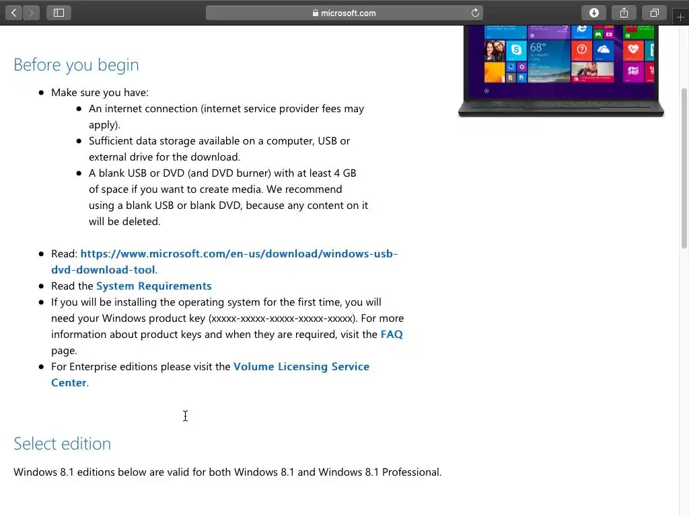This screenshot has width=689, height=516.
Task: Open the Share icon in toolbar
Action: [x=624, y=13]
